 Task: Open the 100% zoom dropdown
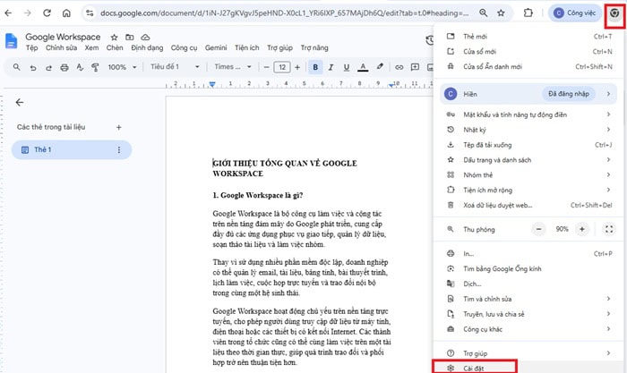coord(122,67)
